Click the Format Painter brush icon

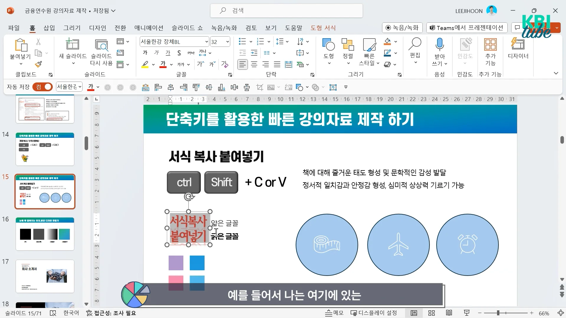click(x=38, y=64)
